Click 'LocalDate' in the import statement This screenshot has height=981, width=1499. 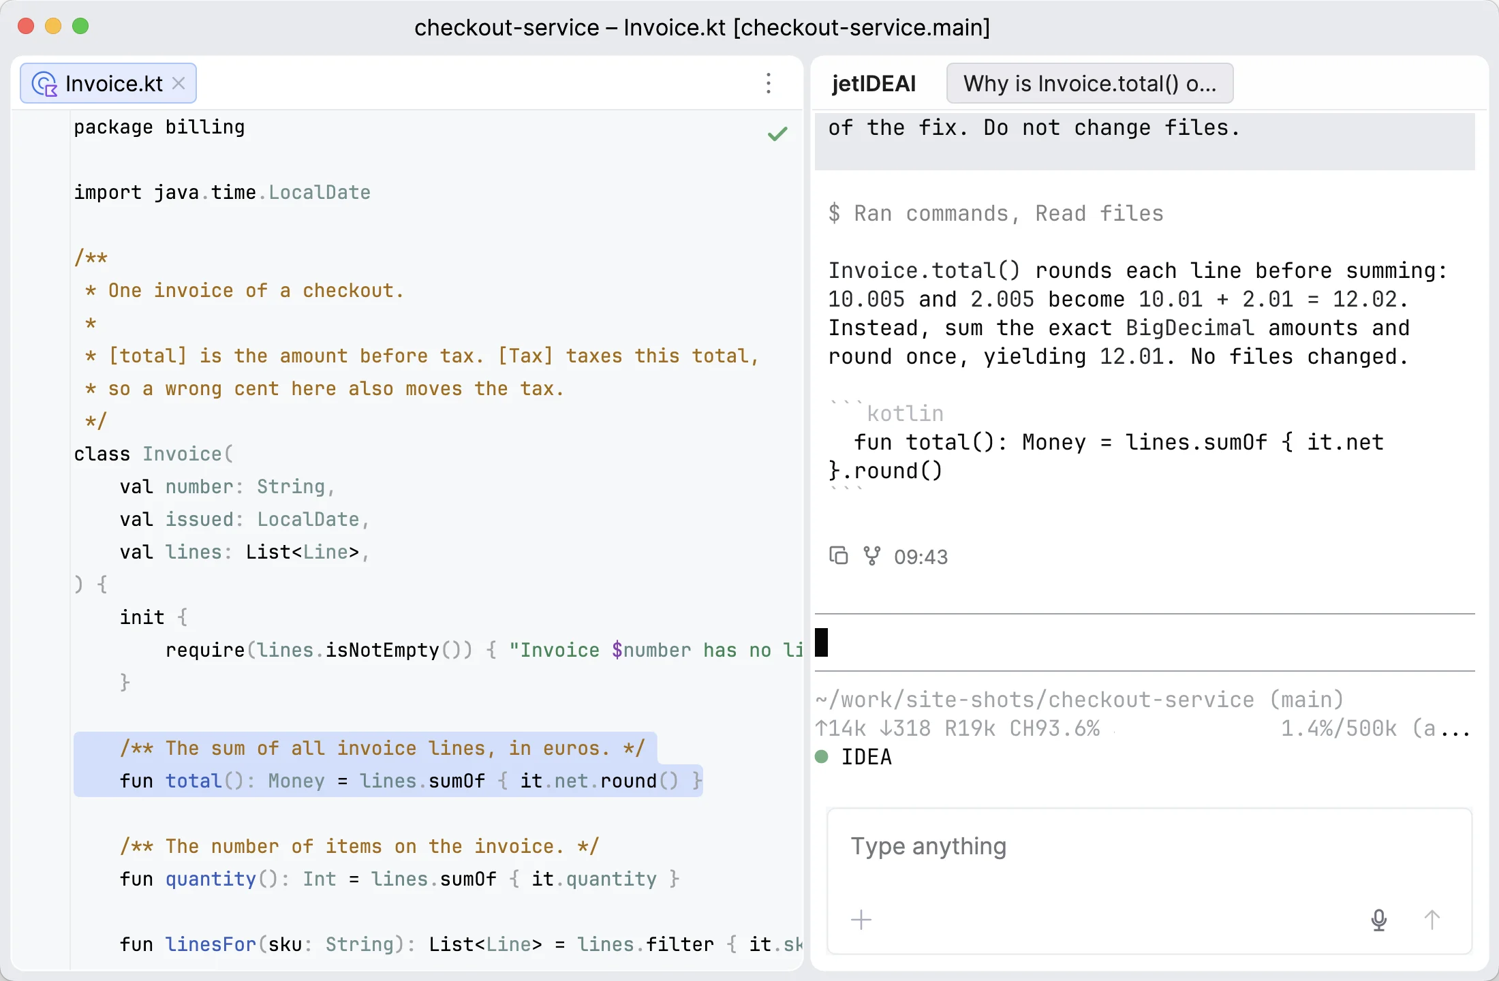click(x=320, y=192)
